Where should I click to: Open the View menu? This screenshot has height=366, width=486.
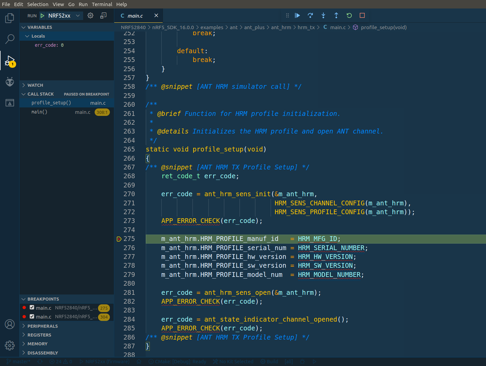coord(58,4)
